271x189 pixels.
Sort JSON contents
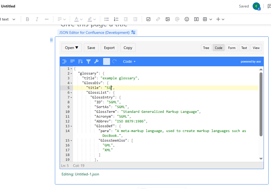[x=80, y=61]
